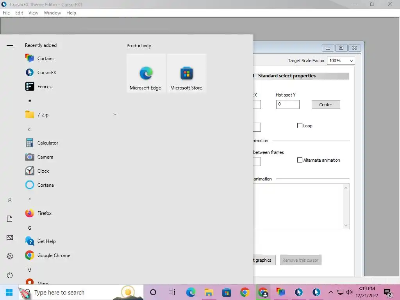Open Settings gear in Start sidebar

(10, 256)
